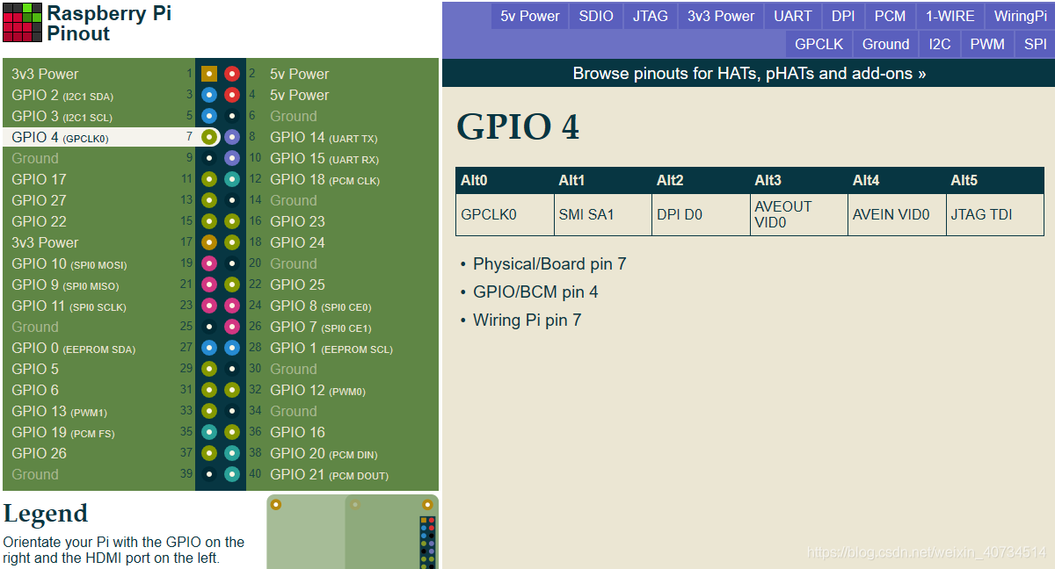Viewport: 1055px width, 569px height.
Task: Open the I2C interface tab
Action: click(x=940, y=44)
